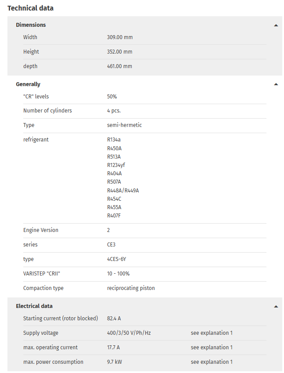Click the R134a refrigerant entry
The width and height of the screenshot is (284, 373).
tap(114, 140)
